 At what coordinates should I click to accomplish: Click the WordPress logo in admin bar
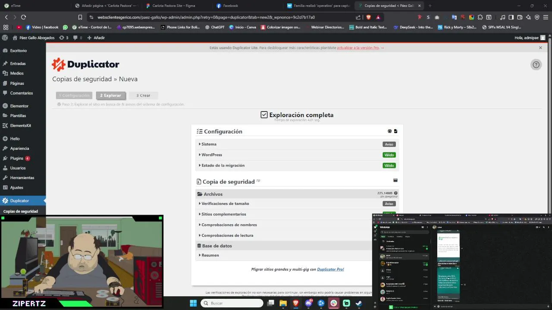point(5,37)
